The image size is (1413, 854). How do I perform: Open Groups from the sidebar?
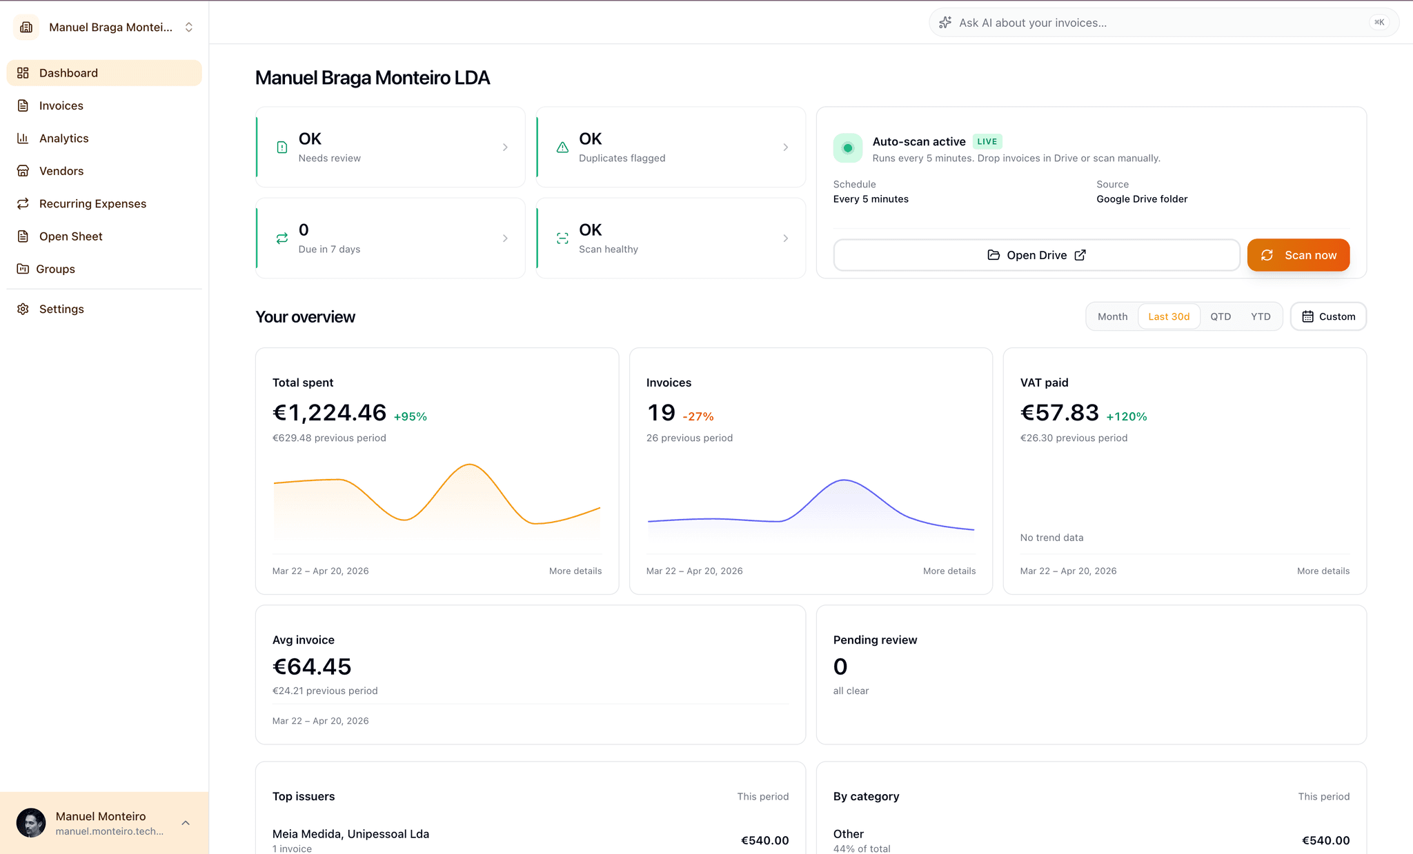104,269
